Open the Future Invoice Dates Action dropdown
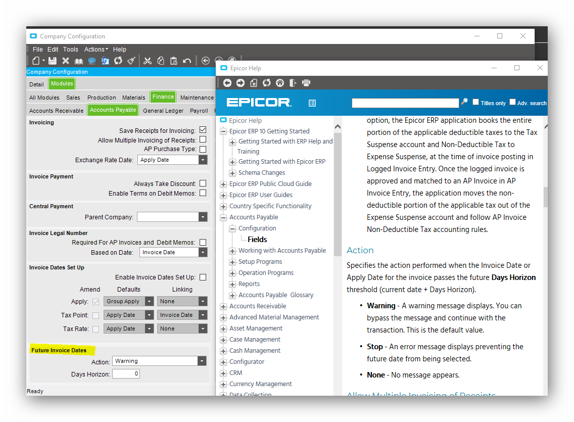Screen dimensions: 574x422 tap(202, 361)
